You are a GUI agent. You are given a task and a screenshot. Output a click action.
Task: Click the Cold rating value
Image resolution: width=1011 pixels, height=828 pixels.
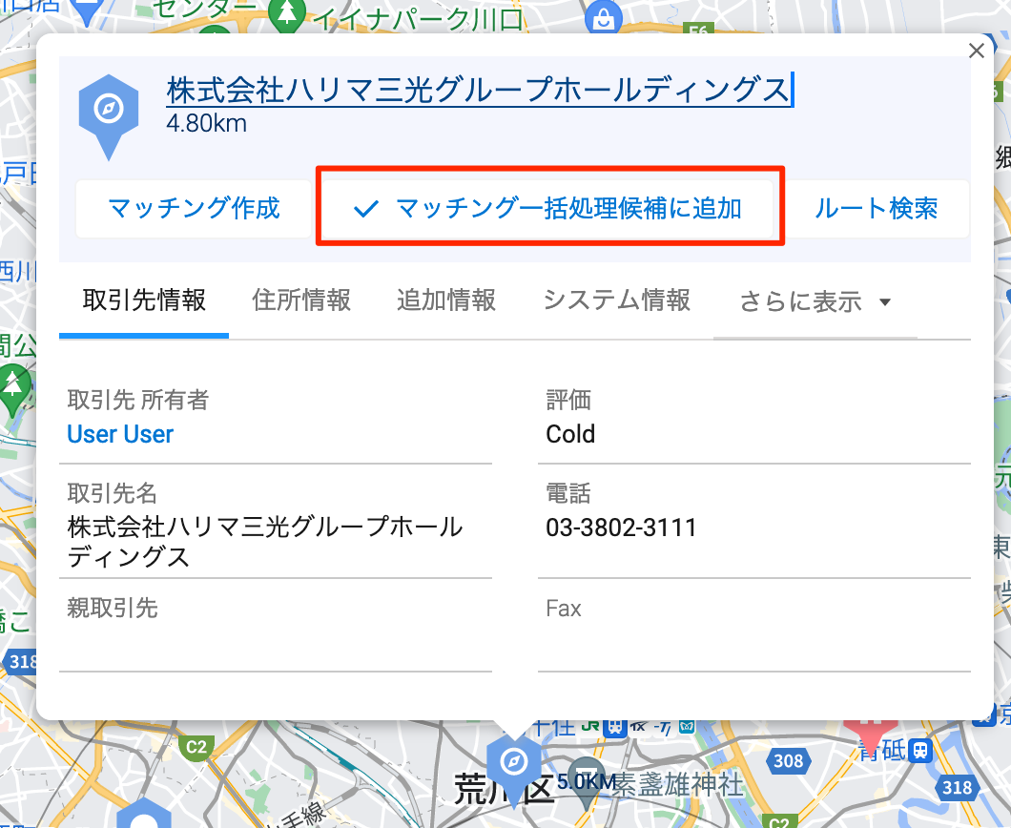[570, 434]
